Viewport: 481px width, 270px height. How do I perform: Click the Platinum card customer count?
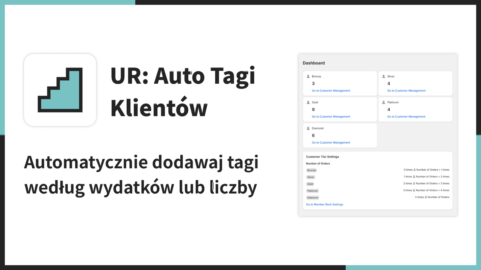click(389, 109)
